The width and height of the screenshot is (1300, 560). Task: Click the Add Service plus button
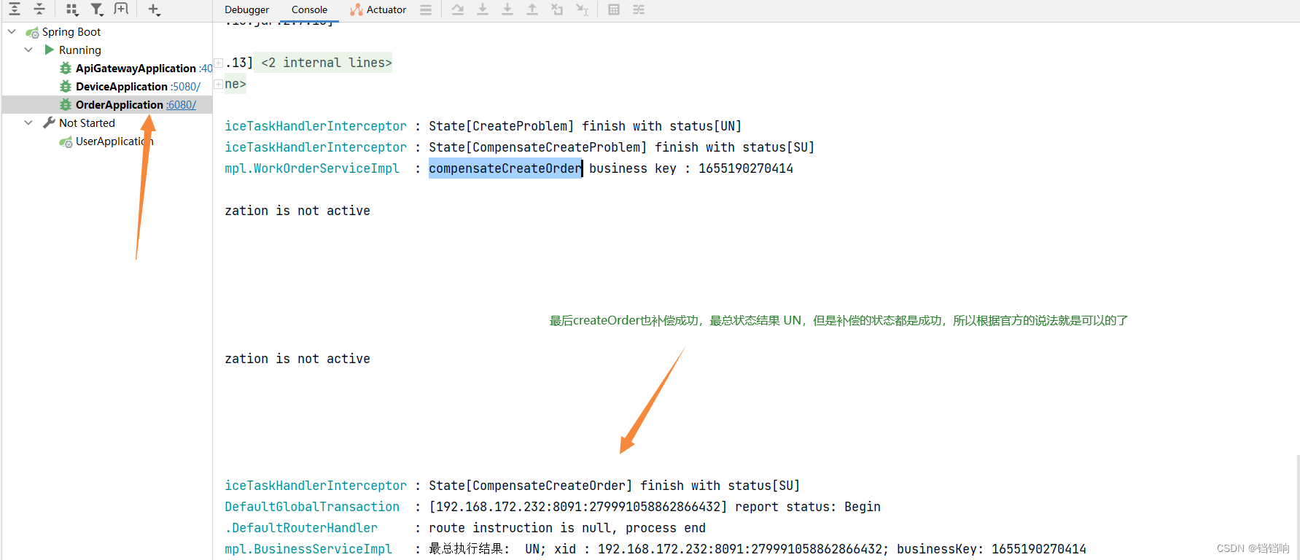[x=154, y=9]
